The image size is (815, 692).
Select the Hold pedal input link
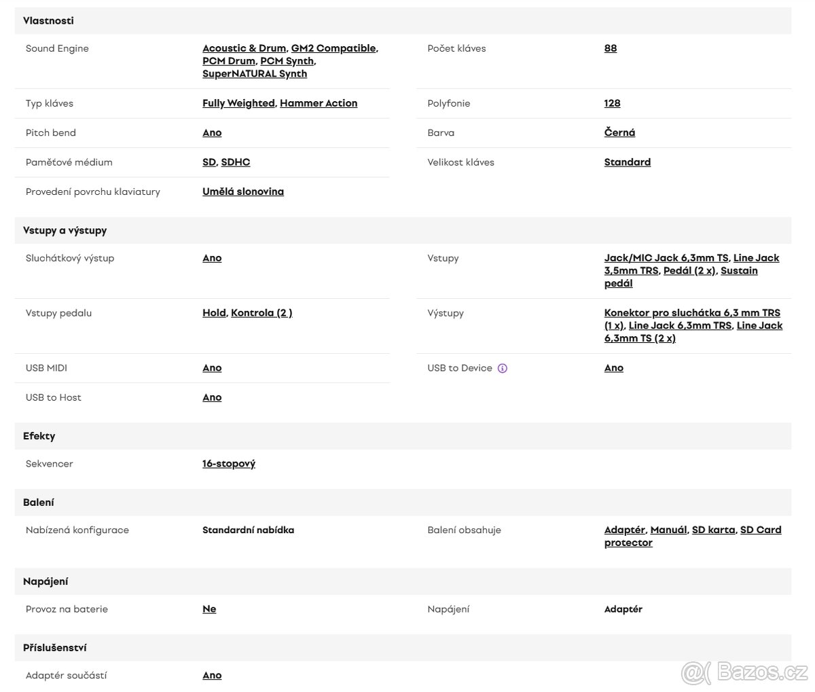point(214,313)
